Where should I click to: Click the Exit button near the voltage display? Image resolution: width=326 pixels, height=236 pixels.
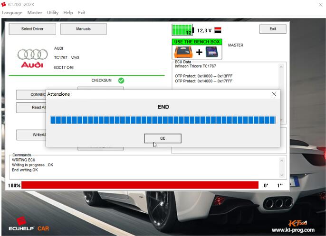273,29
